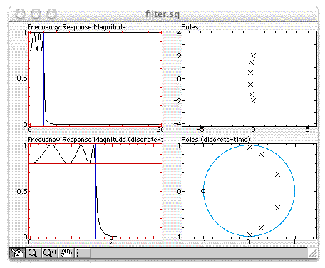Click the 'Frequency Response Magnitude' title of top plot
This screenshot has height=268, width=325.
coord(76,27)
